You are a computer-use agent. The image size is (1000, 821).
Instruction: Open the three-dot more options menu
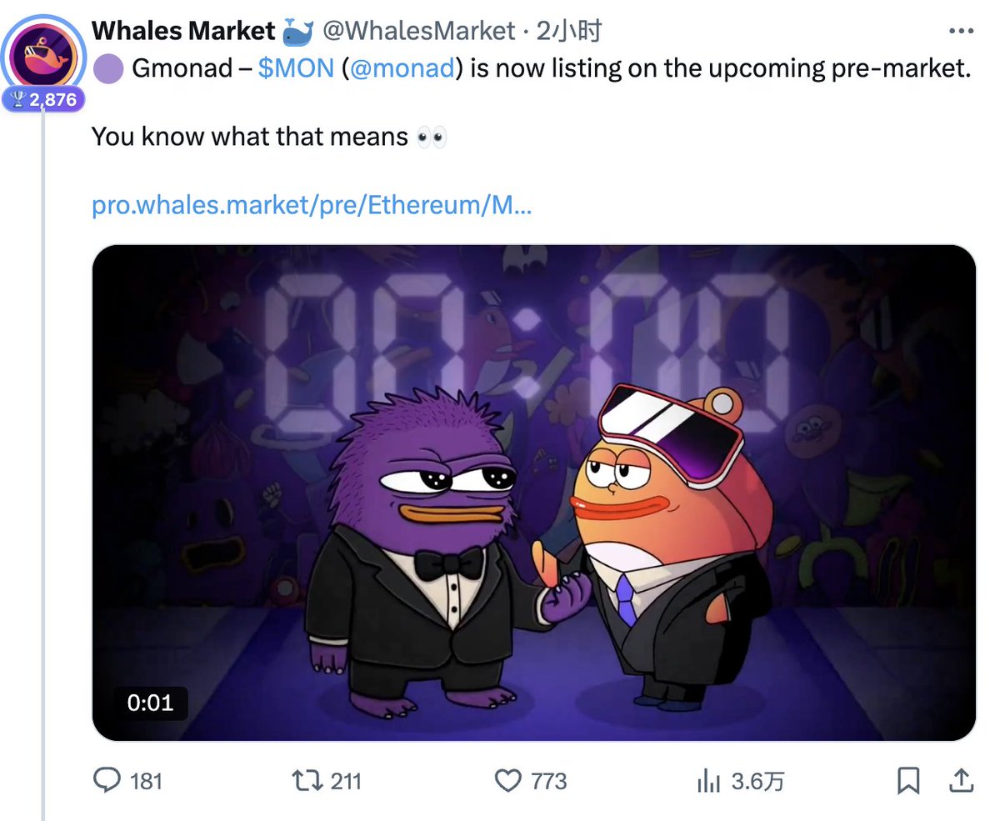pyautogui.click(x=961, y=31)
